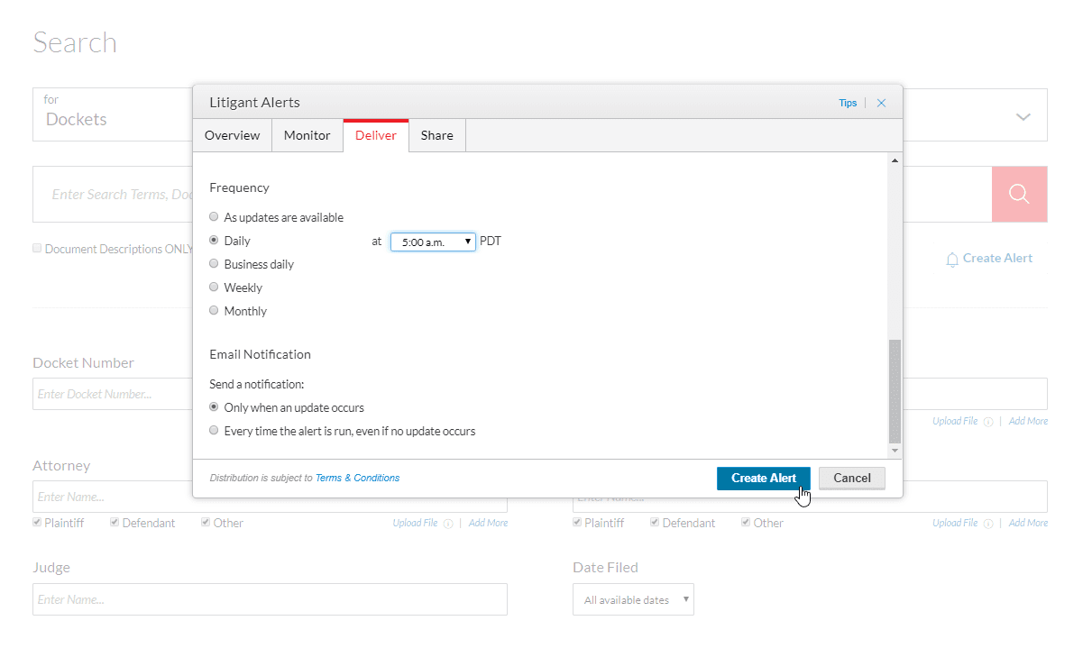Click the Create Alert bell icon
Viewport: 1092px width, 648px height.
pyautogui.click(x=952, y=260)
